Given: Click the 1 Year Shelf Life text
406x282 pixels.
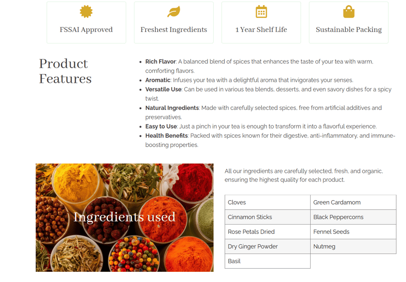Looking at the screenshot, I should point(261,29).
